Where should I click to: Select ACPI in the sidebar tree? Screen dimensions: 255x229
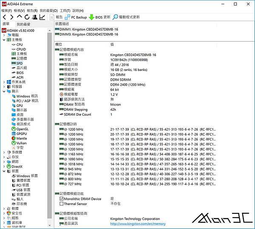point(17,78)
